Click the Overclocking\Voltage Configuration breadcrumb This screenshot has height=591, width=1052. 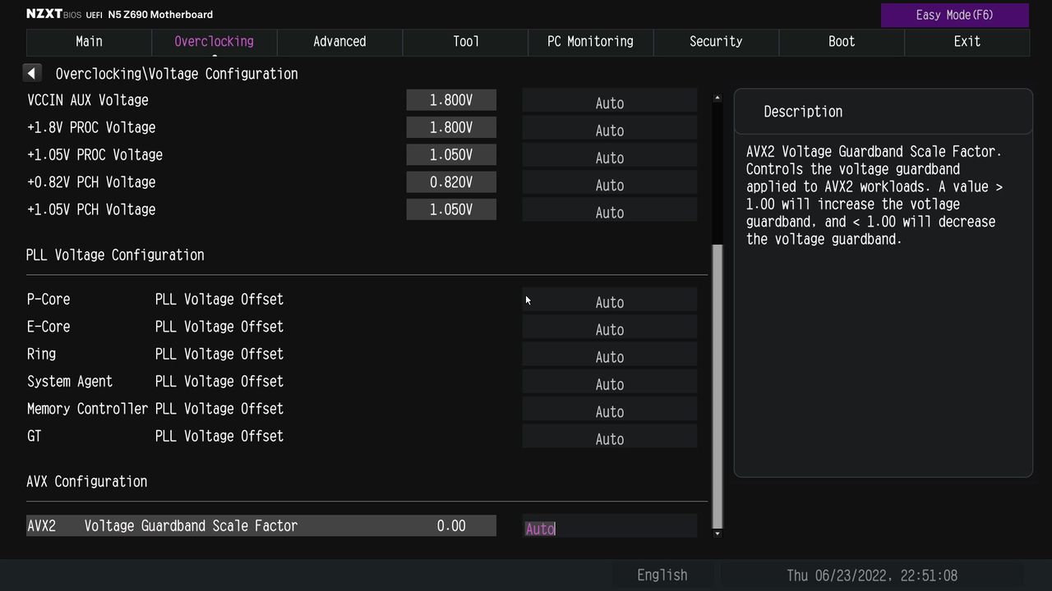tap(177, 74)
